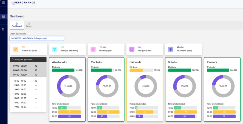Viewport: 243px width, 124px height.
Task: Open the hamburger menu in the sidebar
Action: (3, 3)
